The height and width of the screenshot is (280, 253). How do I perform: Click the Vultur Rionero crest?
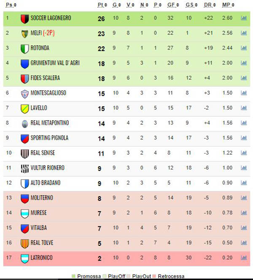[x=24, y=169]
